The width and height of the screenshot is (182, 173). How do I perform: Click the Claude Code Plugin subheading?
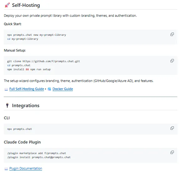pos(22,142)
